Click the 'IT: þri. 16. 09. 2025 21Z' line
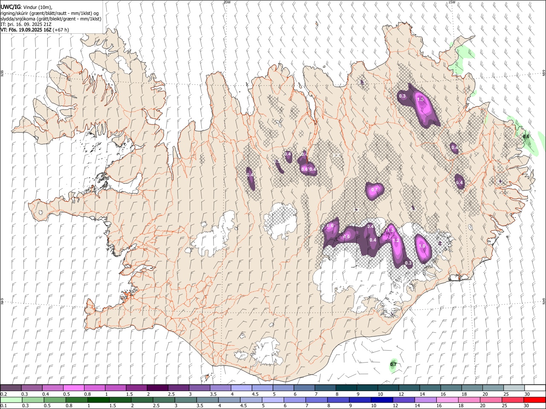 pos(26,24)
